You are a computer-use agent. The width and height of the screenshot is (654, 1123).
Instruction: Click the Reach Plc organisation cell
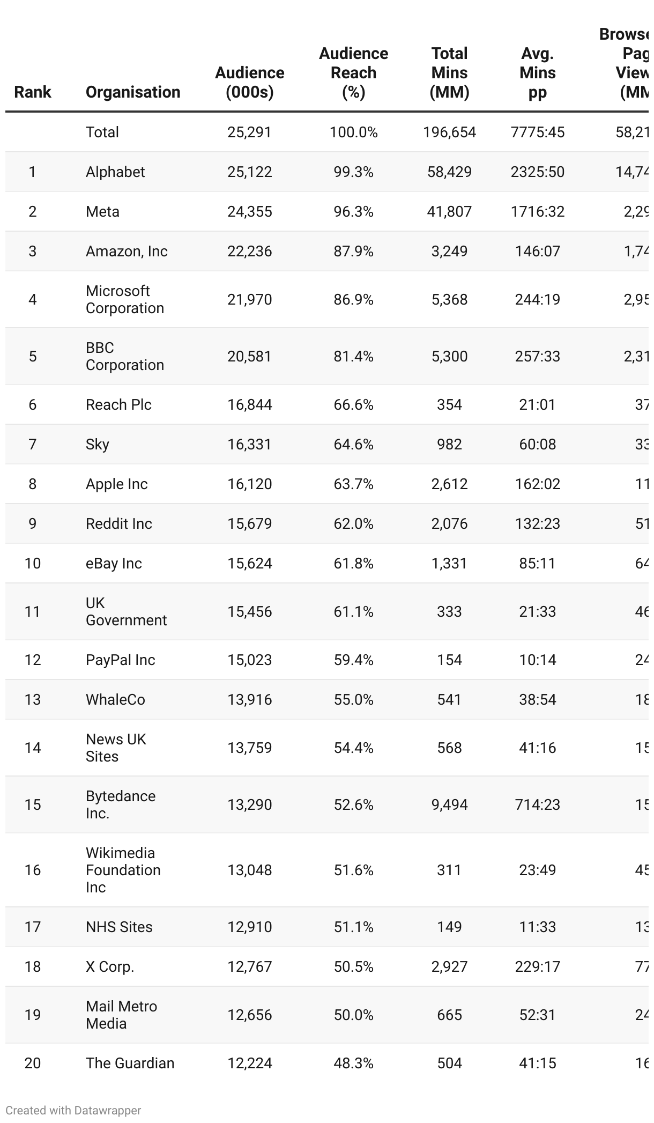(x=118, y=404)
